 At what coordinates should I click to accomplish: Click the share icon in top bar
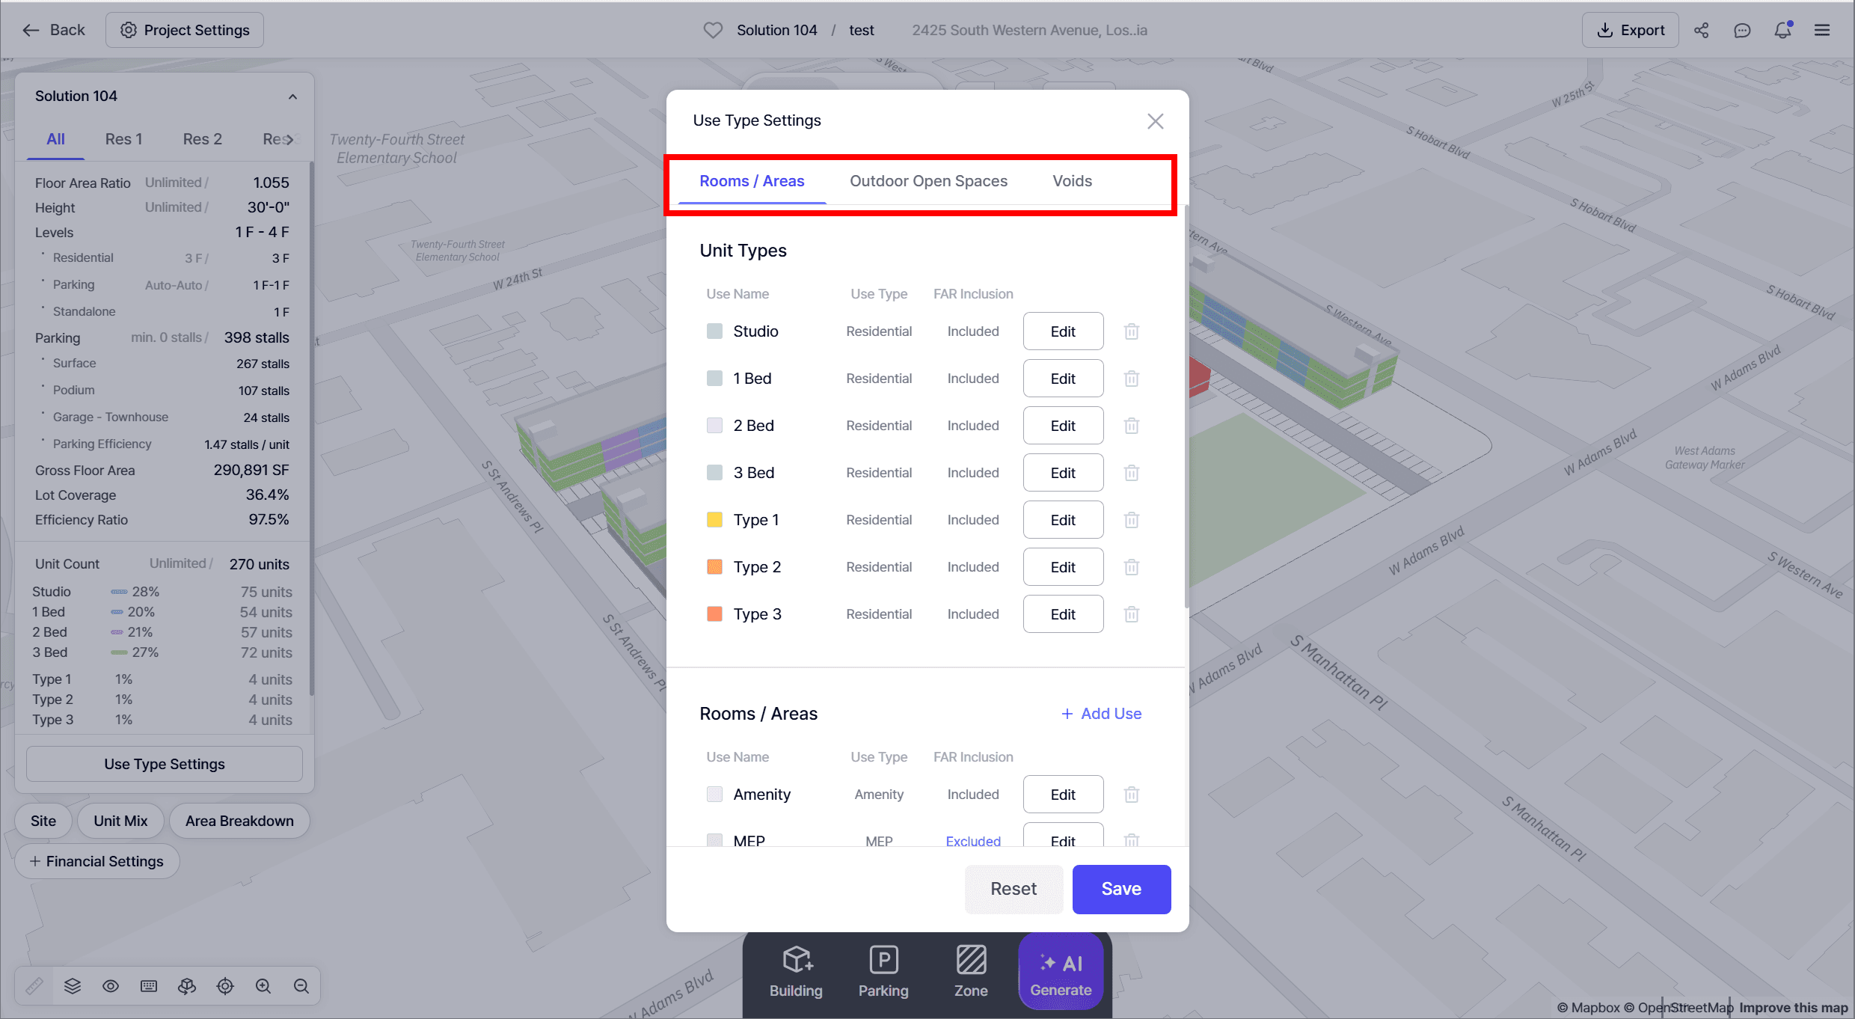1702,30
